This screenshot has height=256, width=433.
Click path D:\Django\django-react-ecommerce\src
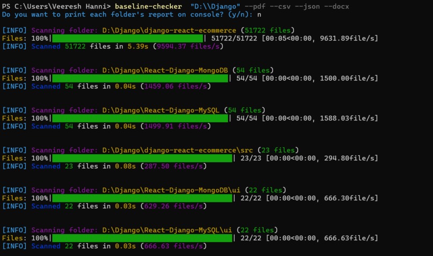(177, 150)
